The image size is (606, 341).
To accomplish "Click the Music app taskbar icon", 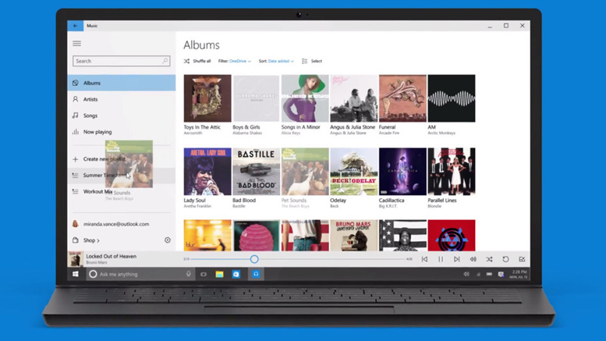I will click(x=256, y=274).
